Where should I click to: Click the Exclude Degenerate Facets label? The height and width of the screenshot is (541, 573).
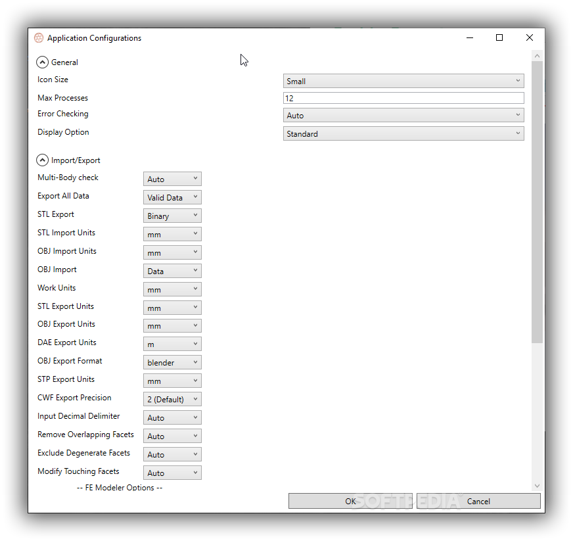(x=83, y=453)
